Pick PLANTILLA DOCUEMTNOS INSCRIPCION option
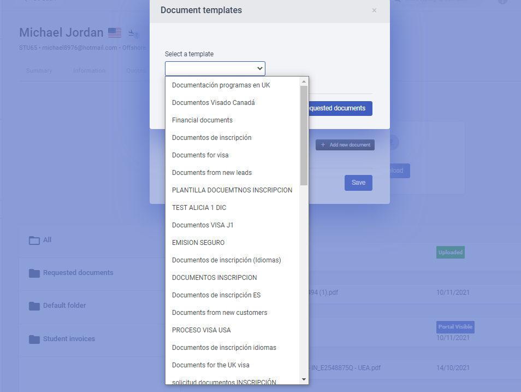Screen dimensions: 521x392 pyautogui.click(x=232, y=190)
